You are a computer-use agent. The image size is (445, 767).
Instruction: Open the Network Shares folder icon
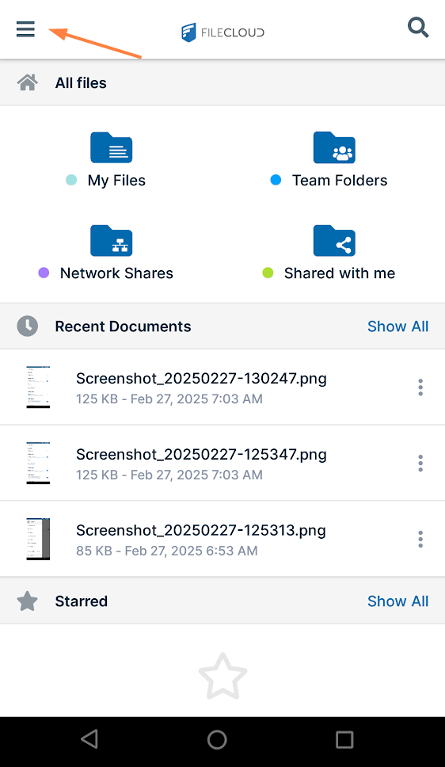(x=111, y=240)
